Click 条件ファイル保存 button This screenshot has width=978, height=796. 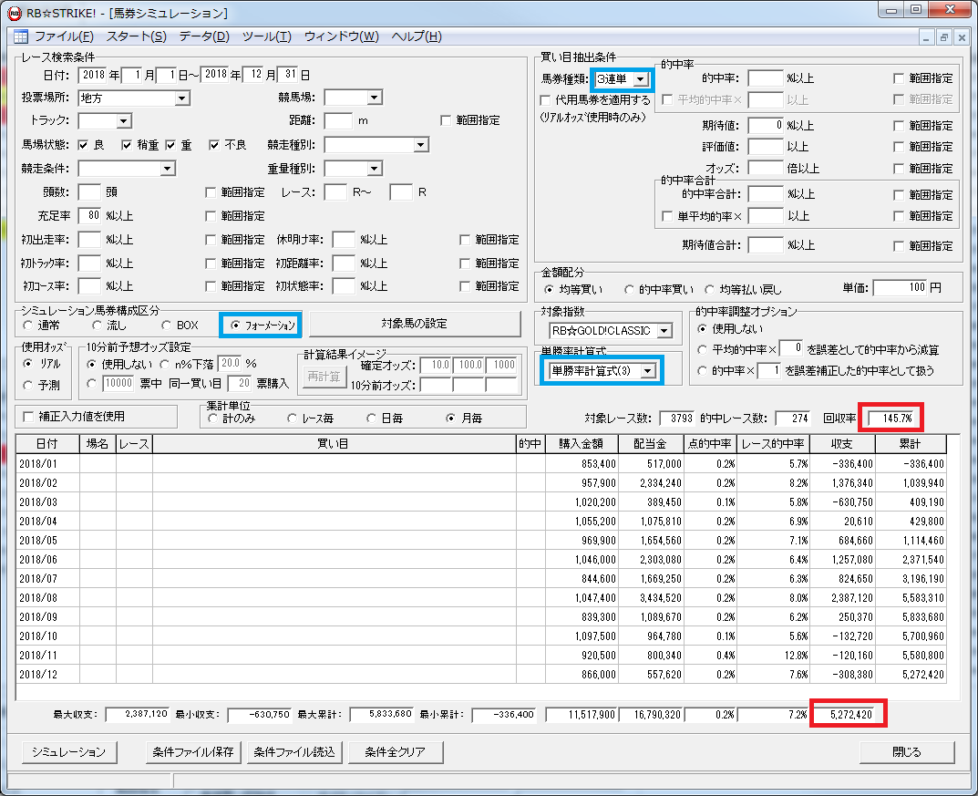tap(193, 752)
